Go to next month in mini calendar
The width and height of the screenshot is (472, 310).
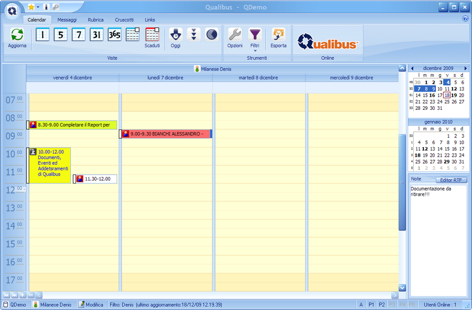(465, 68)
